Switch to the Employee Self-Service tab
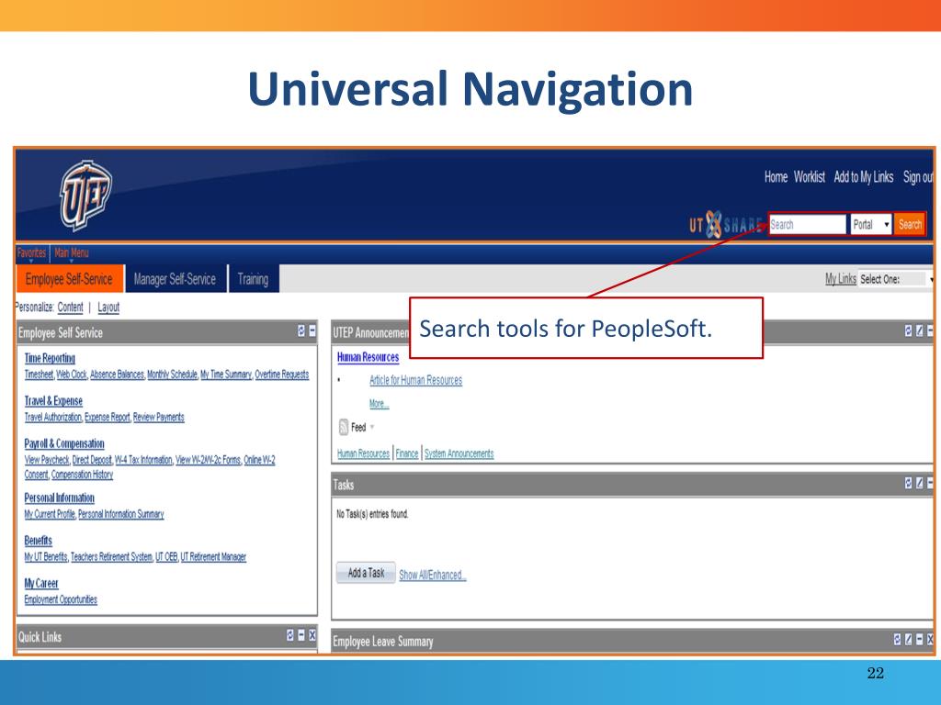This screenshot has width=941, height=705. tap(69, 279)
